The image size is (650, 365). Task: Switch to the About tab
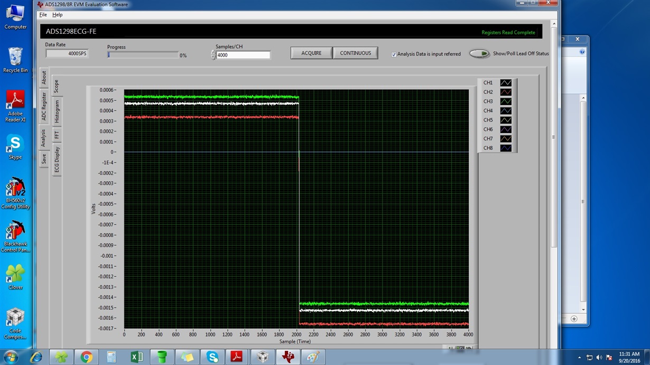point(44,78)
